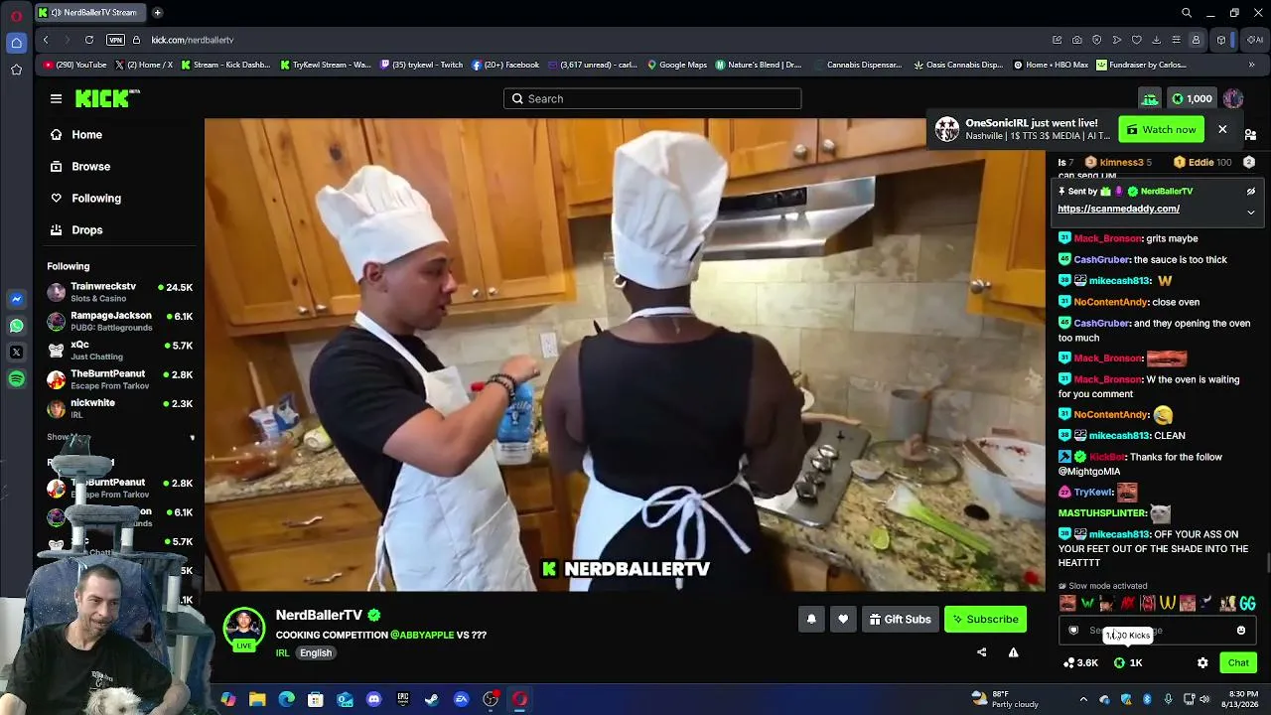
Task: Open a new browser tab
Action: click(157, 13)
